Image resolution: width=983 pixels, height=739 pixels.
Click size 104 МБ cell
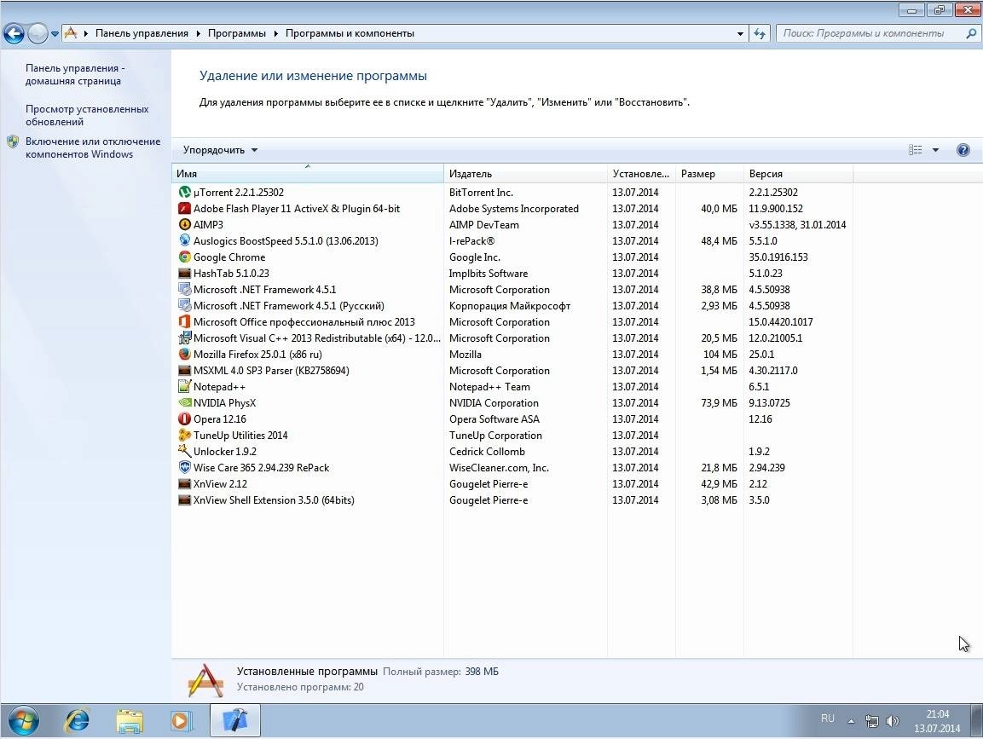[x=720, y=354]
